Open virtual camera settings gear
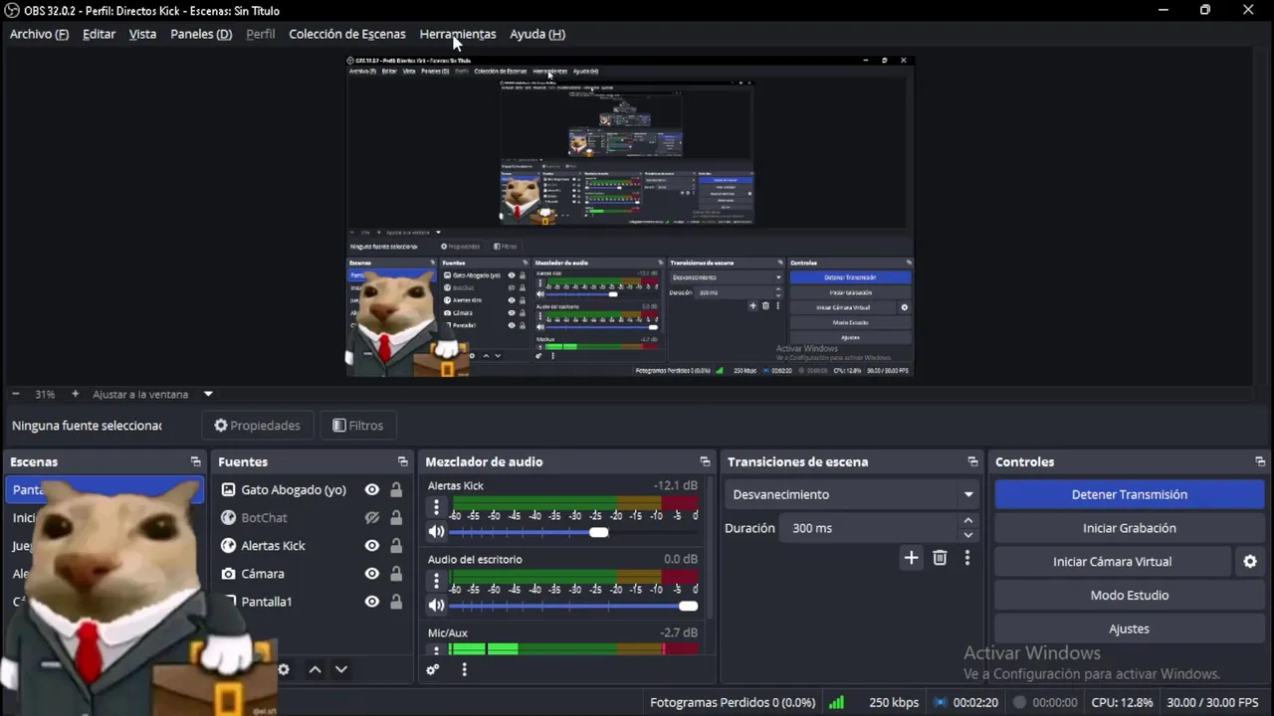 [x=1250, y=562]
